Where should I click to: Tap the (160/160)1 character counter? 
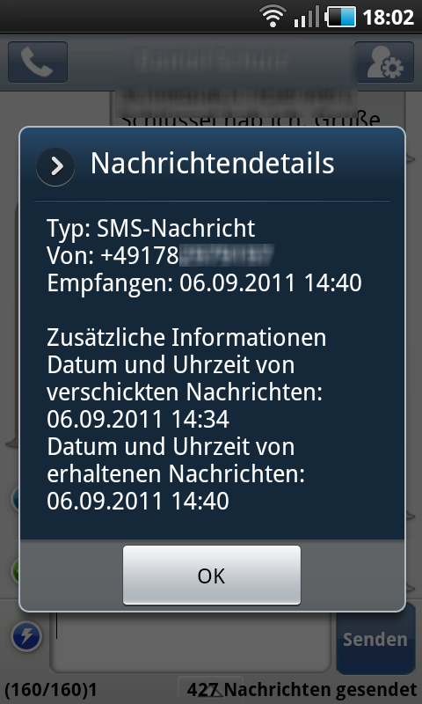51,690
